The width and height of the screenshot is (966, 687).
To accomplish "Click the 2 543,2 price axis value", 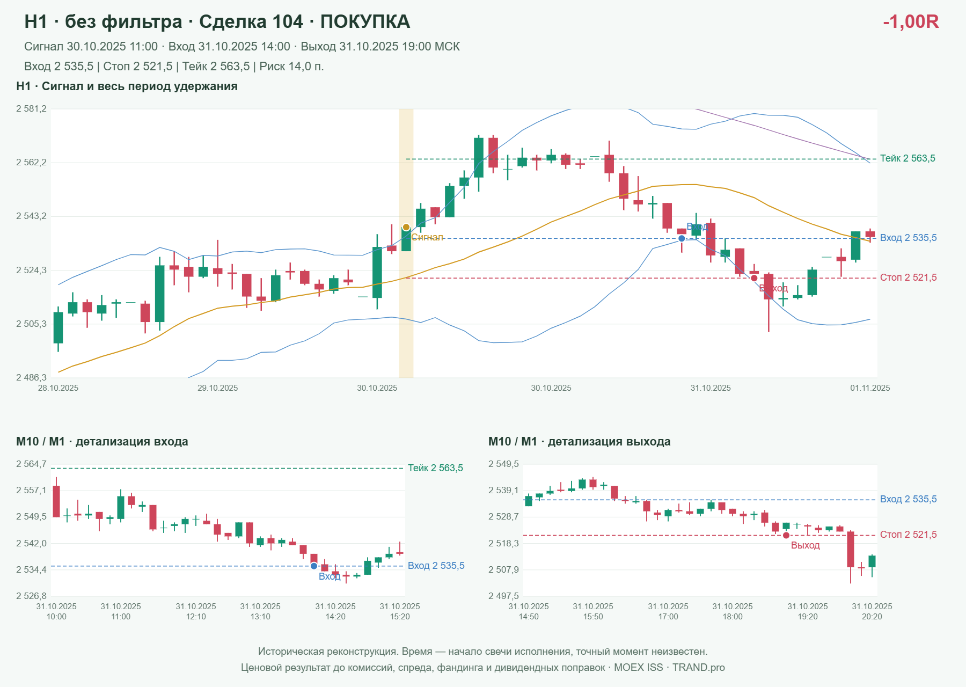I will (x=31, y=216).
